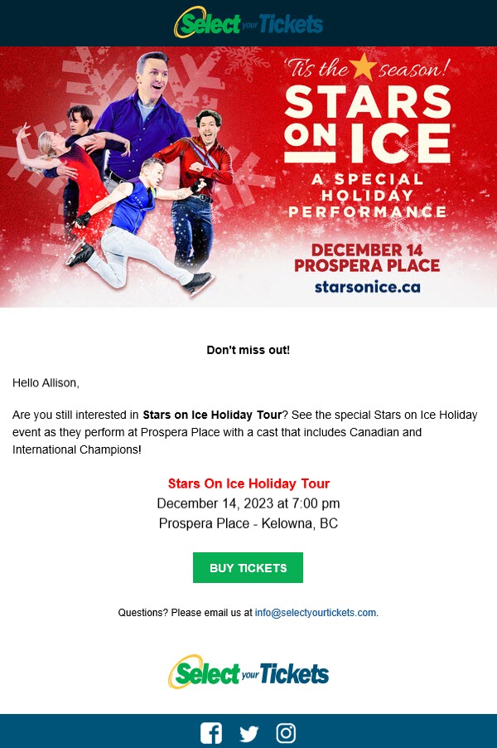Click the DECEMBER 14 text in the banner
The image size is (497, 748).
click(368, 249)
